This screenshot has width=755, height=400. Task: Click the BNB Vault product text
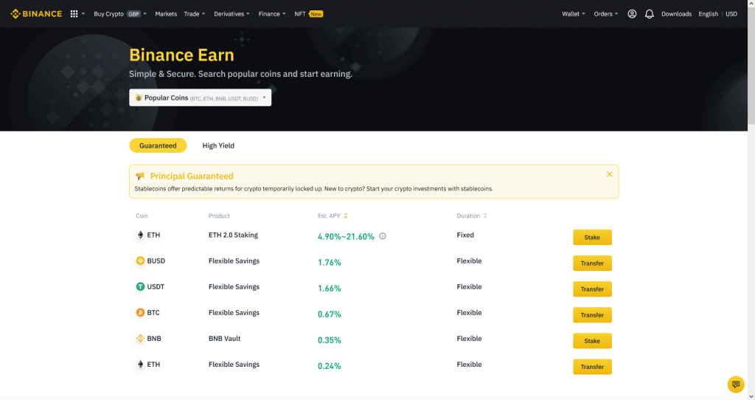pos(224,338)
